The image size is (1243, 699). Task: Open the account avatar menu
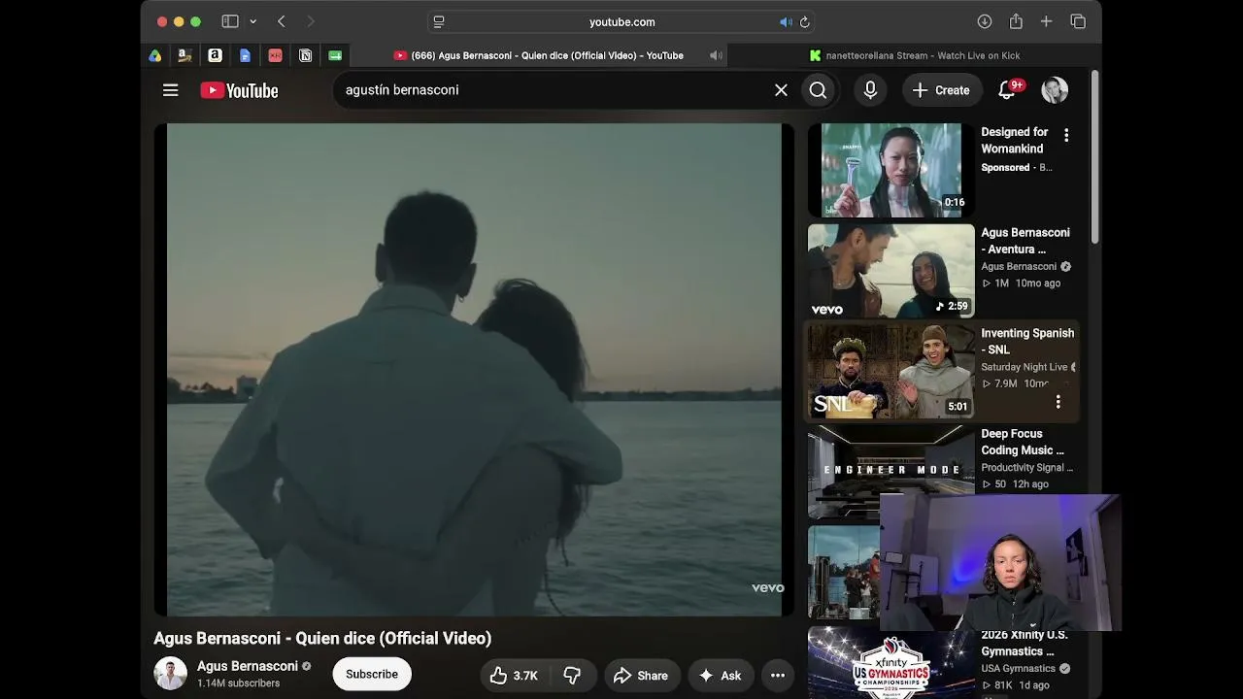point(1055,90)
